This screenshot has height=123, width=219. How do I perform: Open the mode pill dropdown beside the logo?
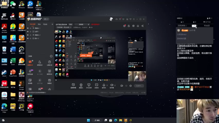point(46,19)
